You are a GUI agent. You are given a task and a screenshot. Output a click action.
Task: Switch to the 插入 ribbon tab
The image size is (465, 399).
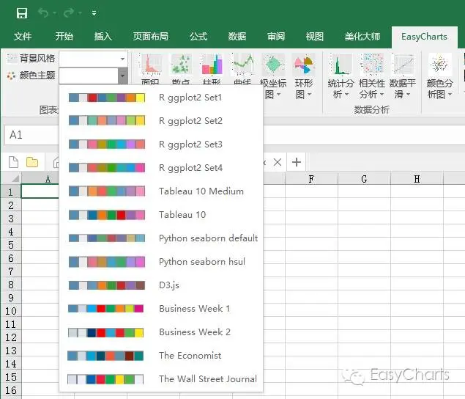point(103,37)
